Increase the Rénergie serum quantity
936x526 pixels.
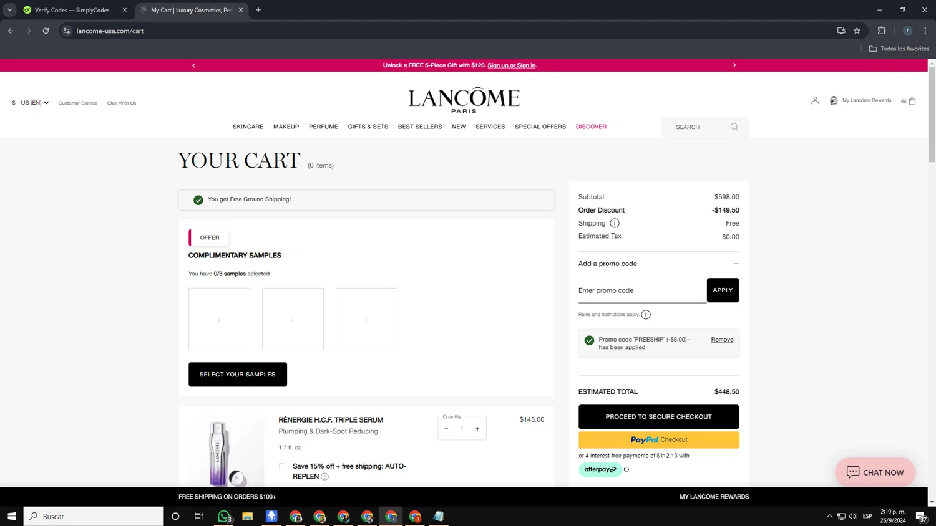[x=477, y=429]
